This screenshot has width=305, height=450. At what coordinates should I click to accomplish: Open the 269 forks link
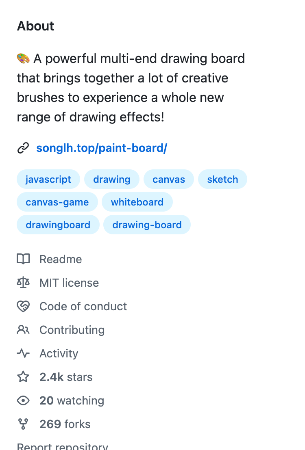pyautogui.click(x=65, y=424)
